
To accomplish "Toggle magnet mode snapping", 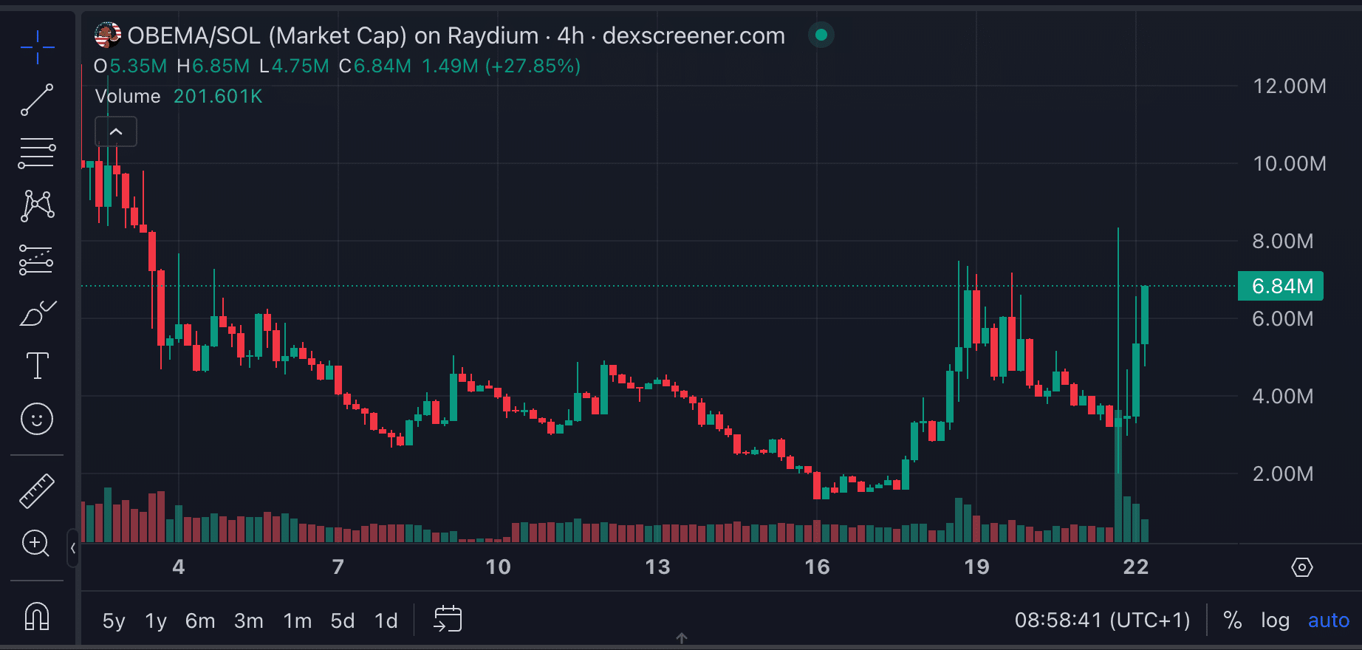I will tap(37, 616).
